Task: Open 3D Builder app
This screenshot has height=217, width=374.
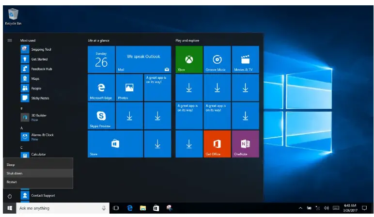Action: click(x=33, y=117)
